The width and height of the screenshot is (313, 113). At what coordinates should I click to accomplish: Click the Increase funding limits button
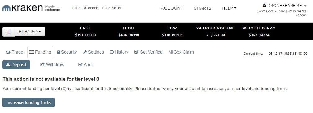pos(29,102)
